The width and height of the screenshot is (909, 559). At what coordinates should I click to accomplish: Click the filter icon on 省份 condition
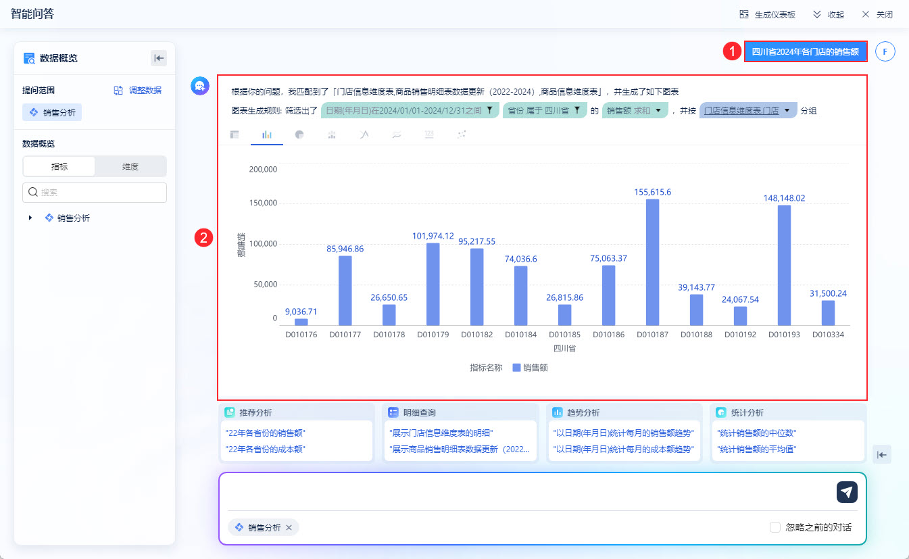pos(577,110)
